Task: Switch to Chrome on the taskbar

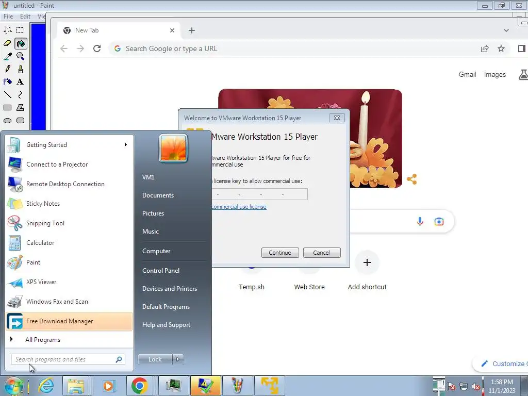Action: [x=139, y=386]
